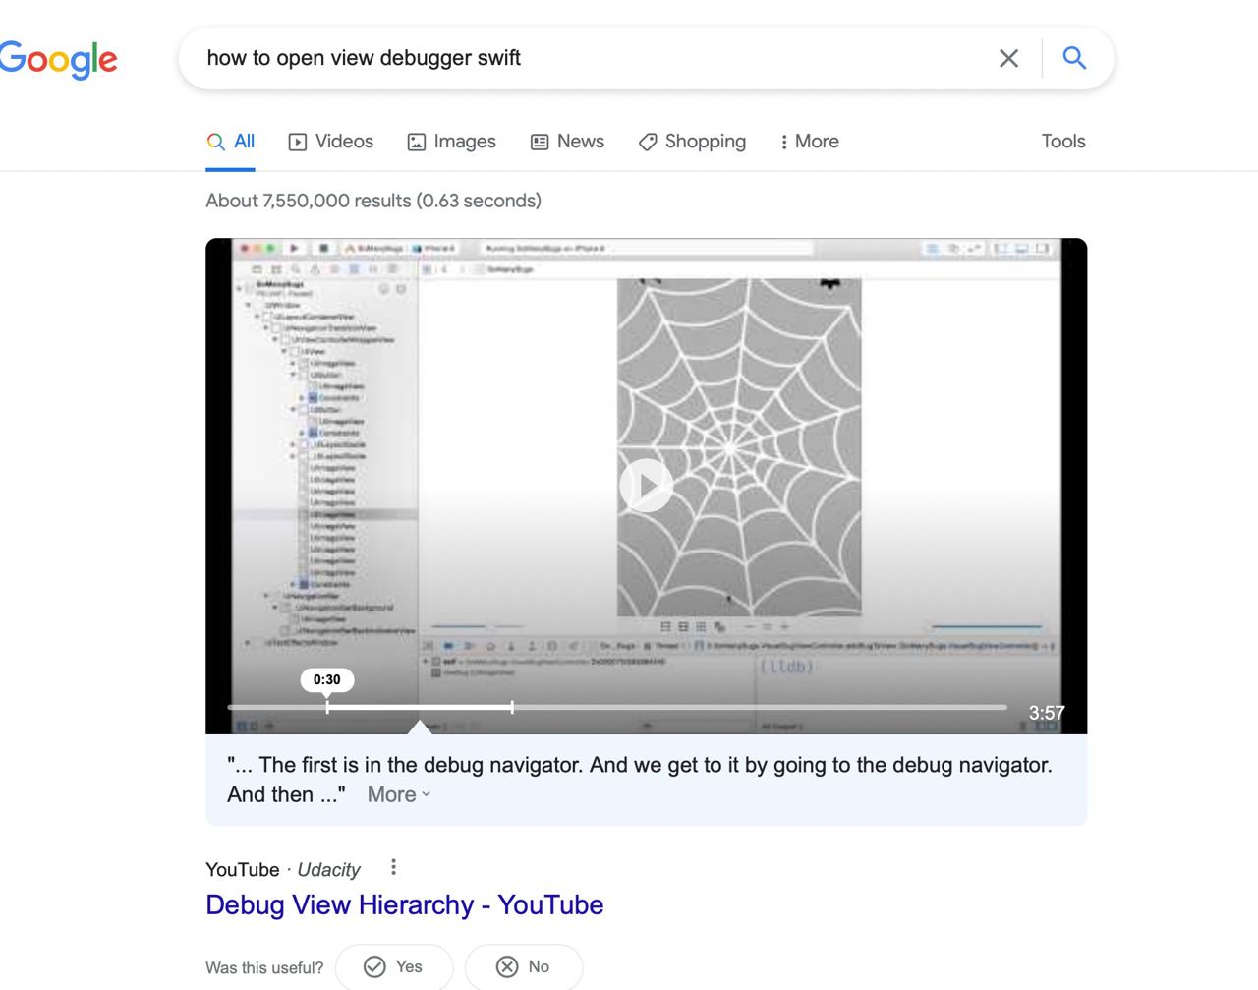The width and height of the screenshot is (1258, 990).
Task: Click the blue magnifier search icon
Action: [1074, 58]
